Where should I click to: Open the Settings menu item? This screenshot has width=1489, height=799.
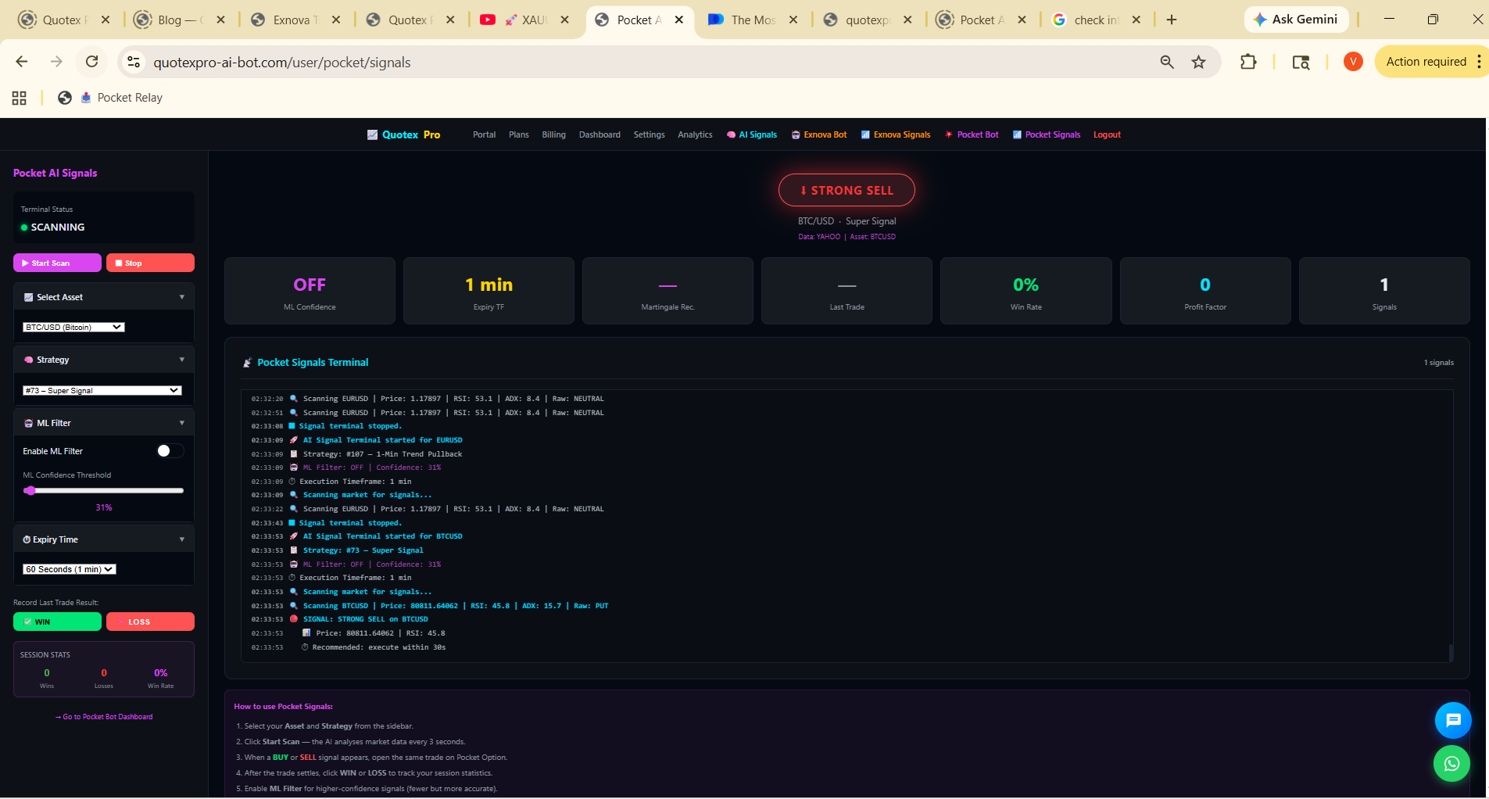coord(649,134)
